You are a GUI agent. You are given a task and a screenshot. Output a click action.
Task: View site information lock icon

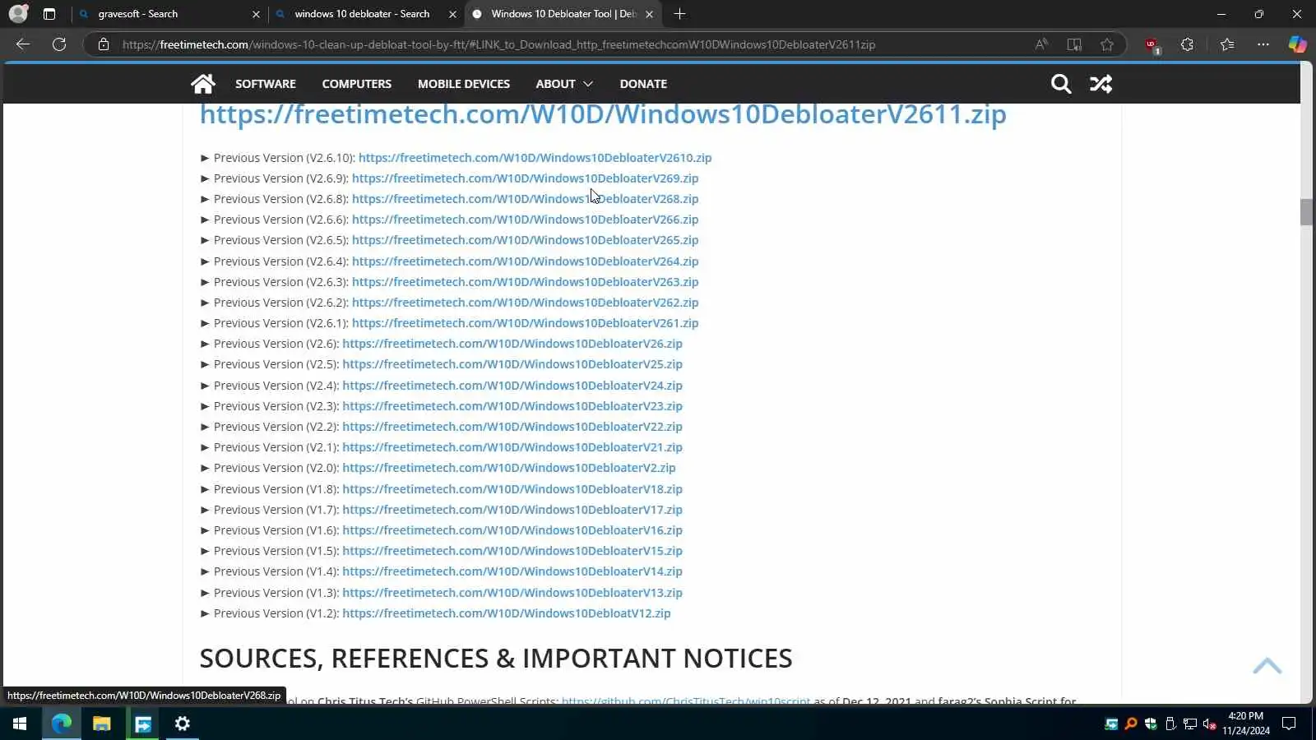pyautogui.click(x=104, y=44)
